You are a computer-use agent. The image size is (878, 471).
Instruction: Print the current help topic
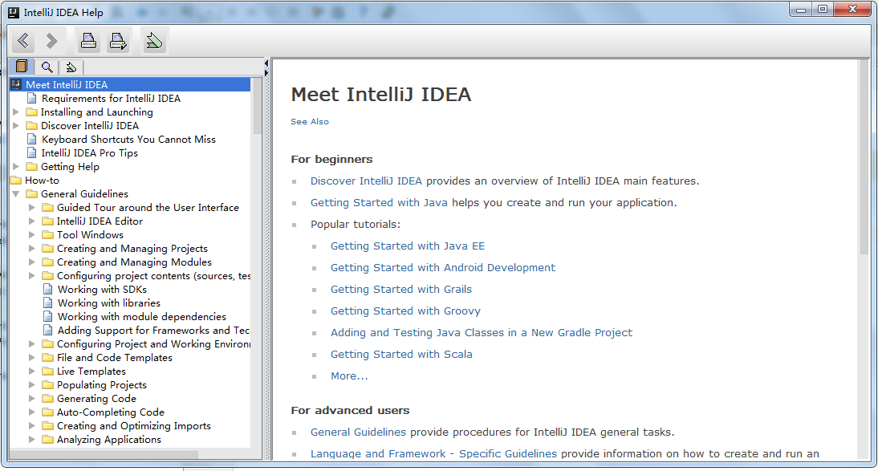[x=88, y=40]
